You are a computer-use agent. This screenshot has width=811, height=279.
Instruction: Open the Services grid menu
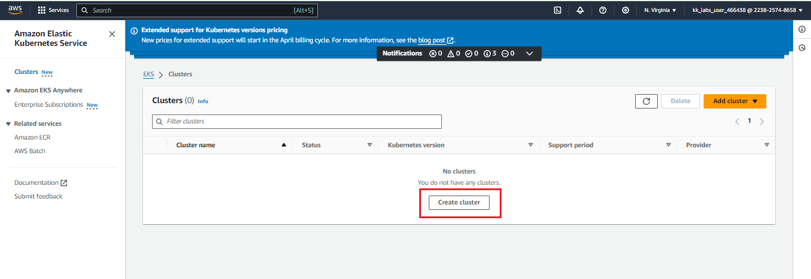pyautogui.click(x=53, y=10)
